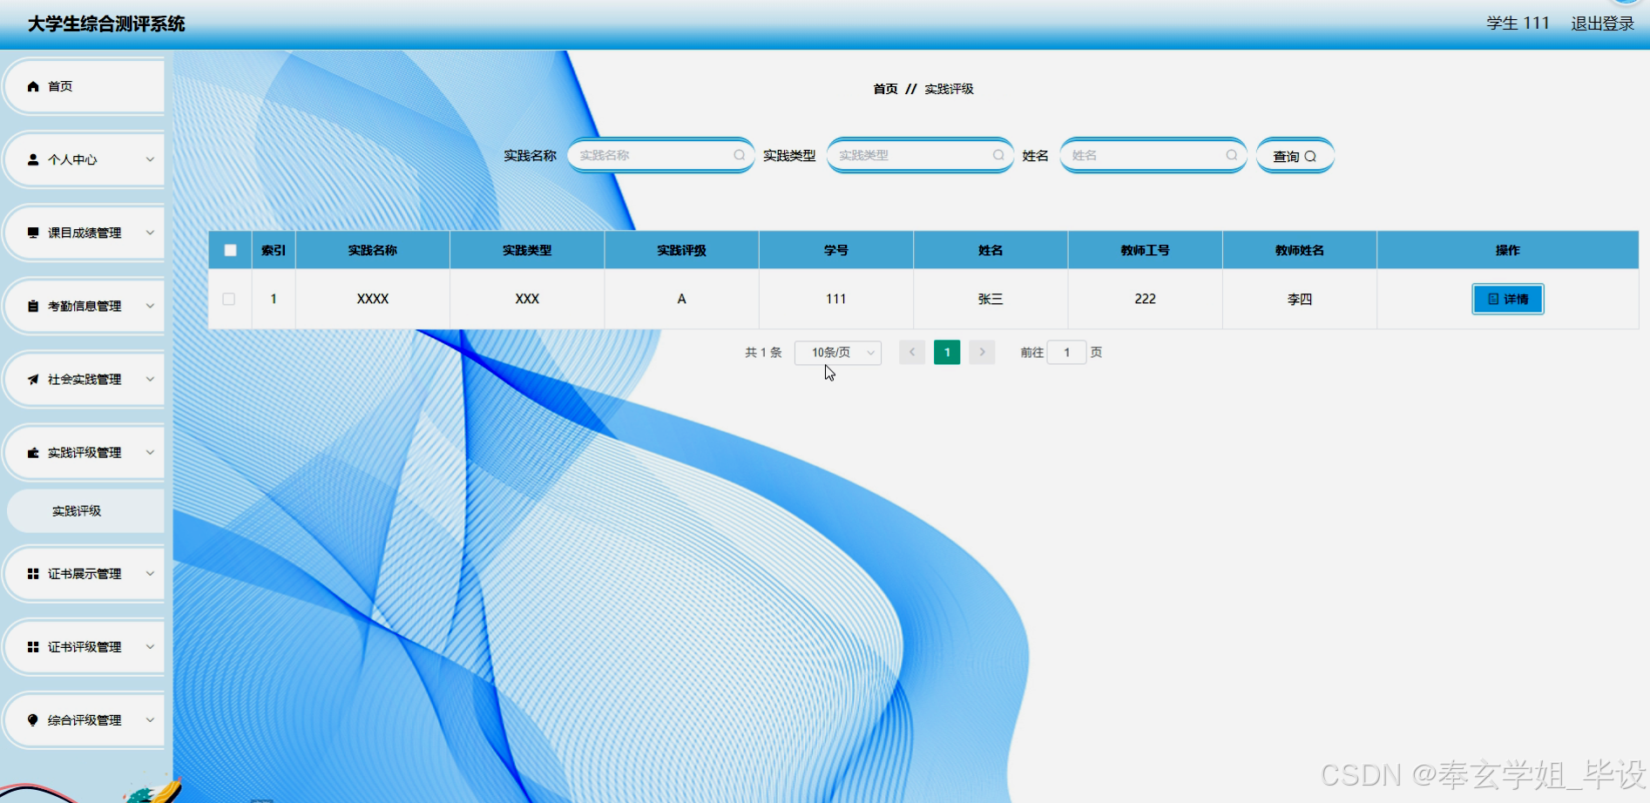Click the 退出登录 link

1602,24
